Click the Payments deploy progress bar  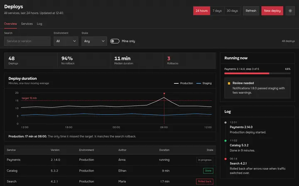[x=257, y=73]
